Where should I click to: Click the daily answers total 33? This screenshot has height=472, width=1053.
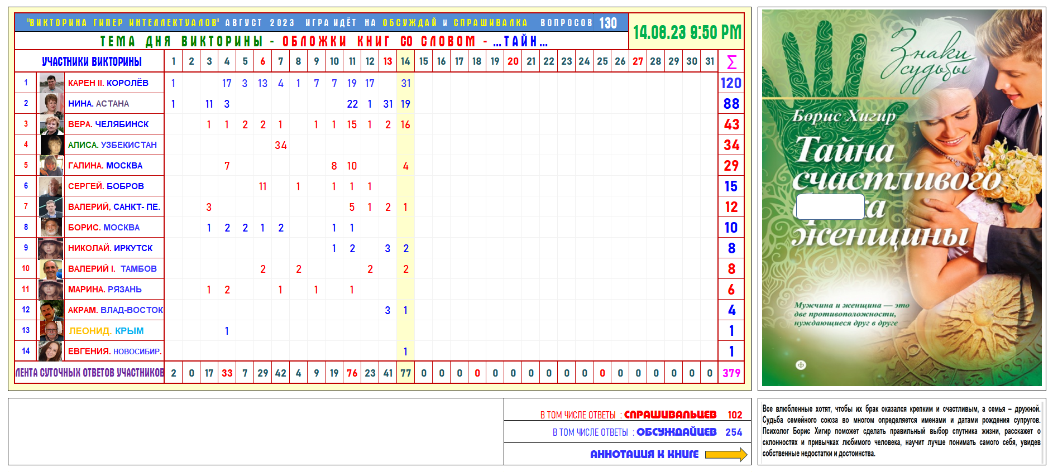(x=227, y=373)
